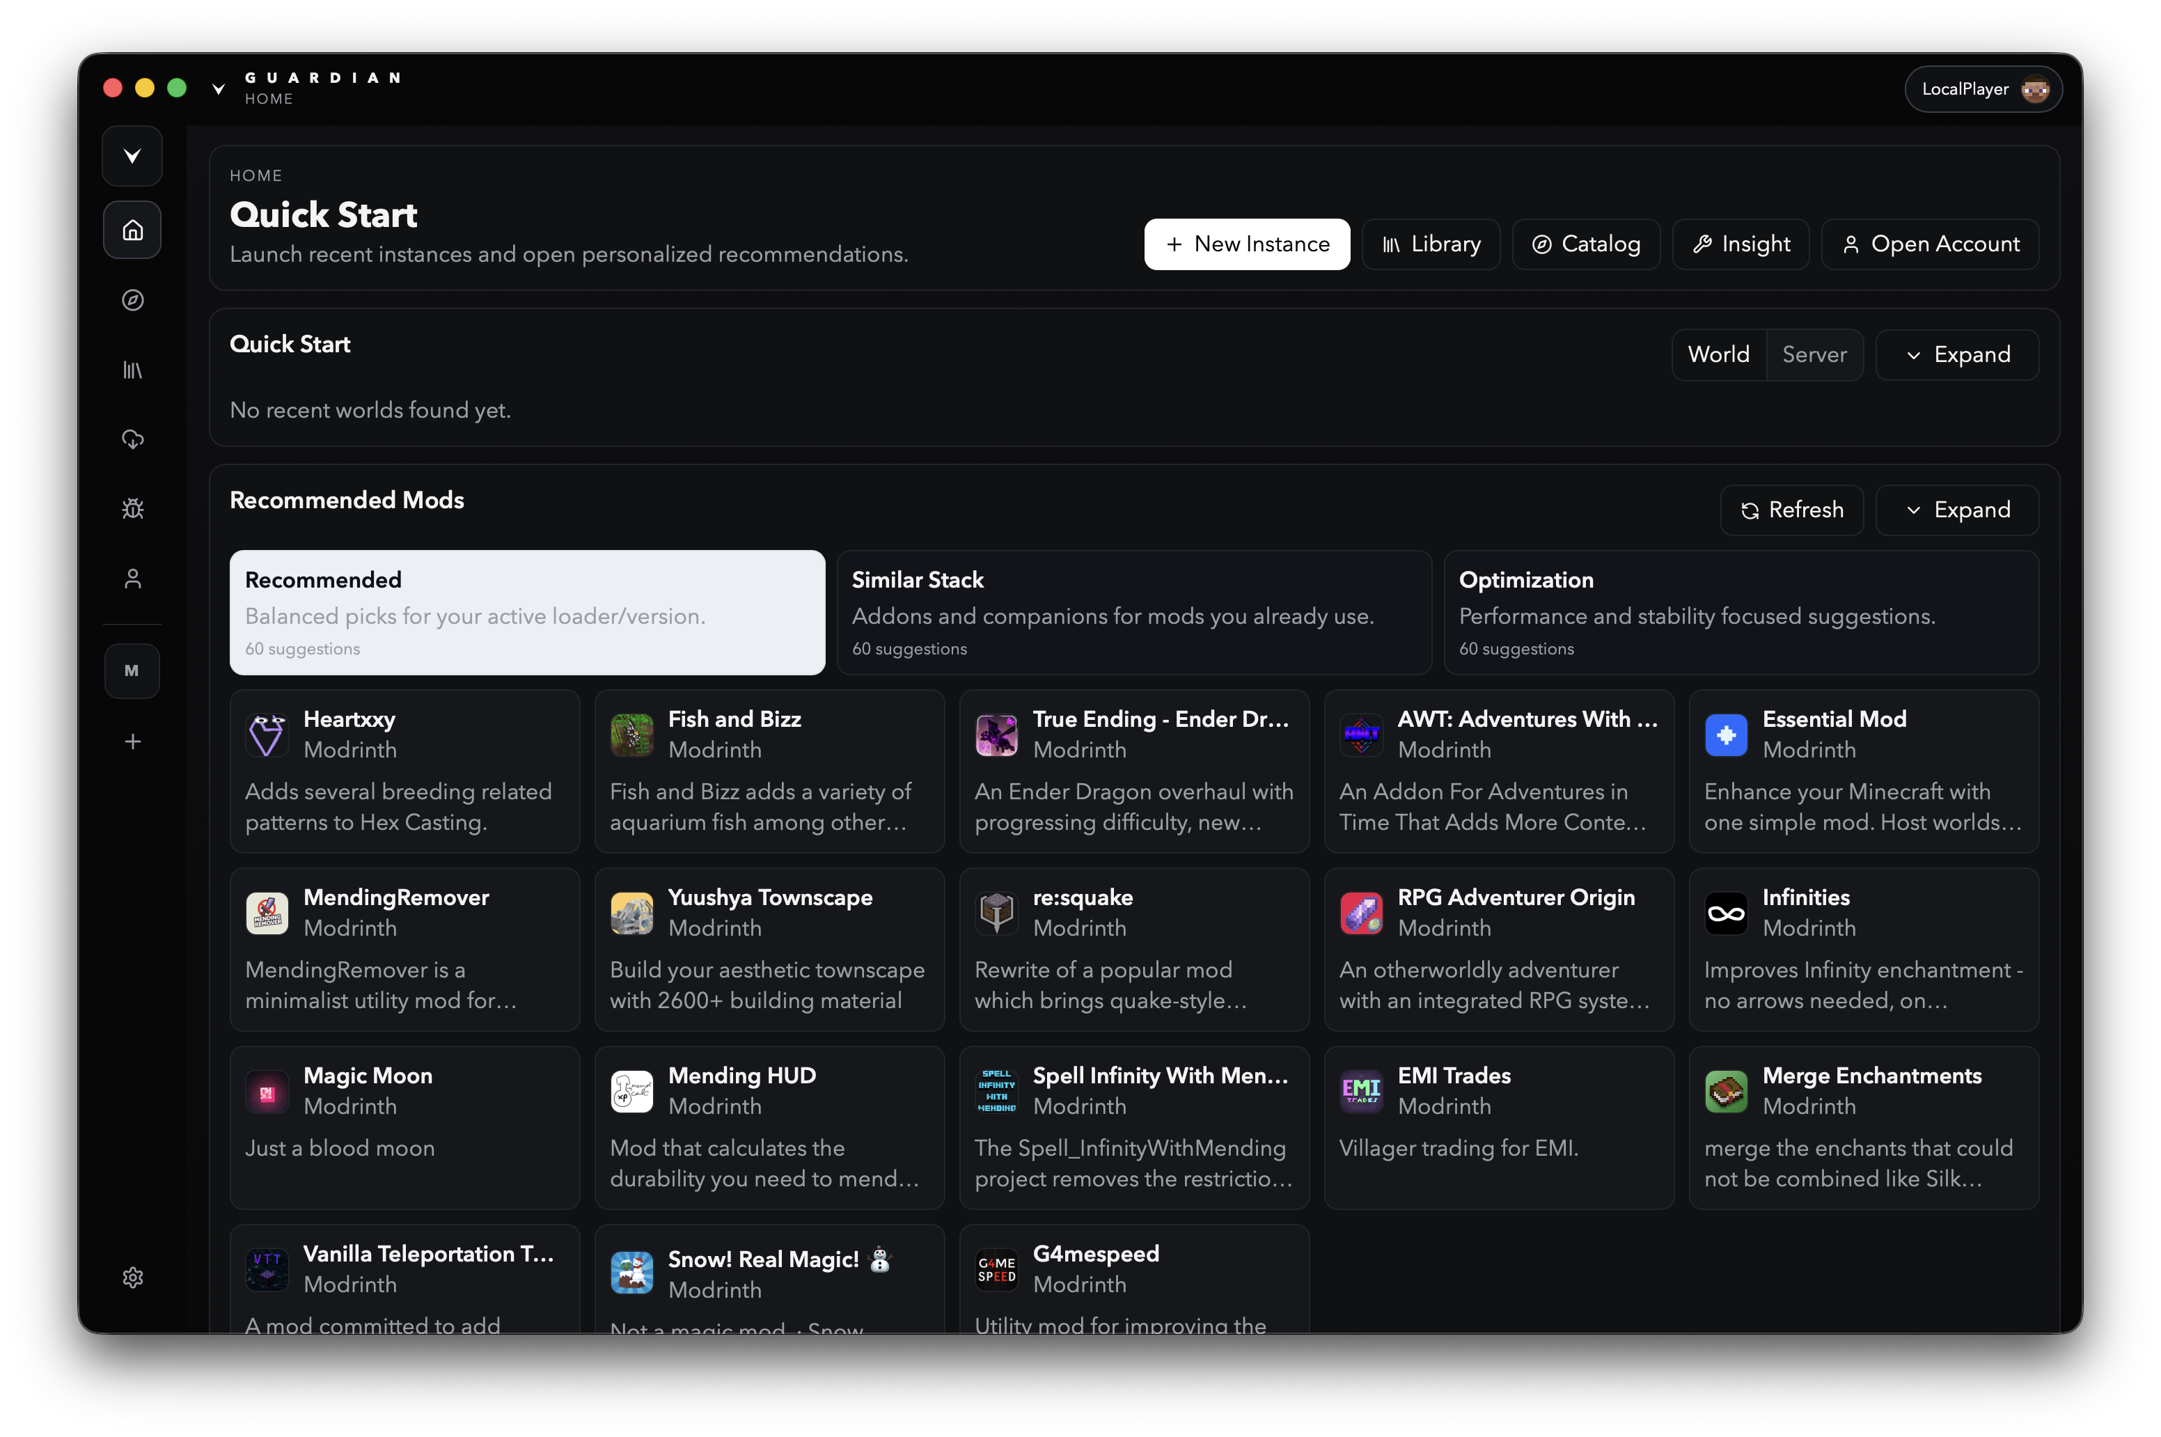Click the Merge Enchantments mod icon
Screen dimensions: 2161x1437
pyautogui.click(x=1726, y=1092)
